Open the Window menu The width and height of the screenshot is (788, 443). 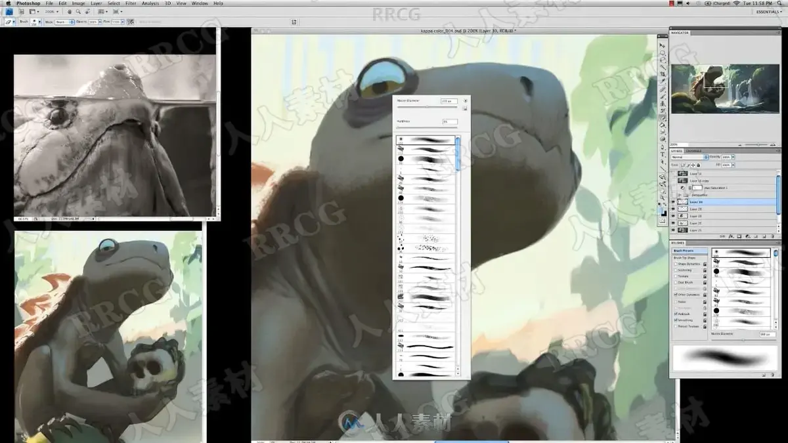pos(198,3)
